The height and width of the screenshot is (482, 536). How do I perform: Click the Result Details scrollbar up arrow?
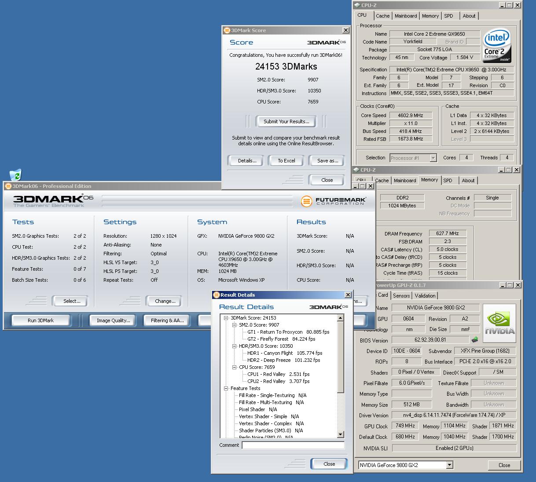click(340, 318)
